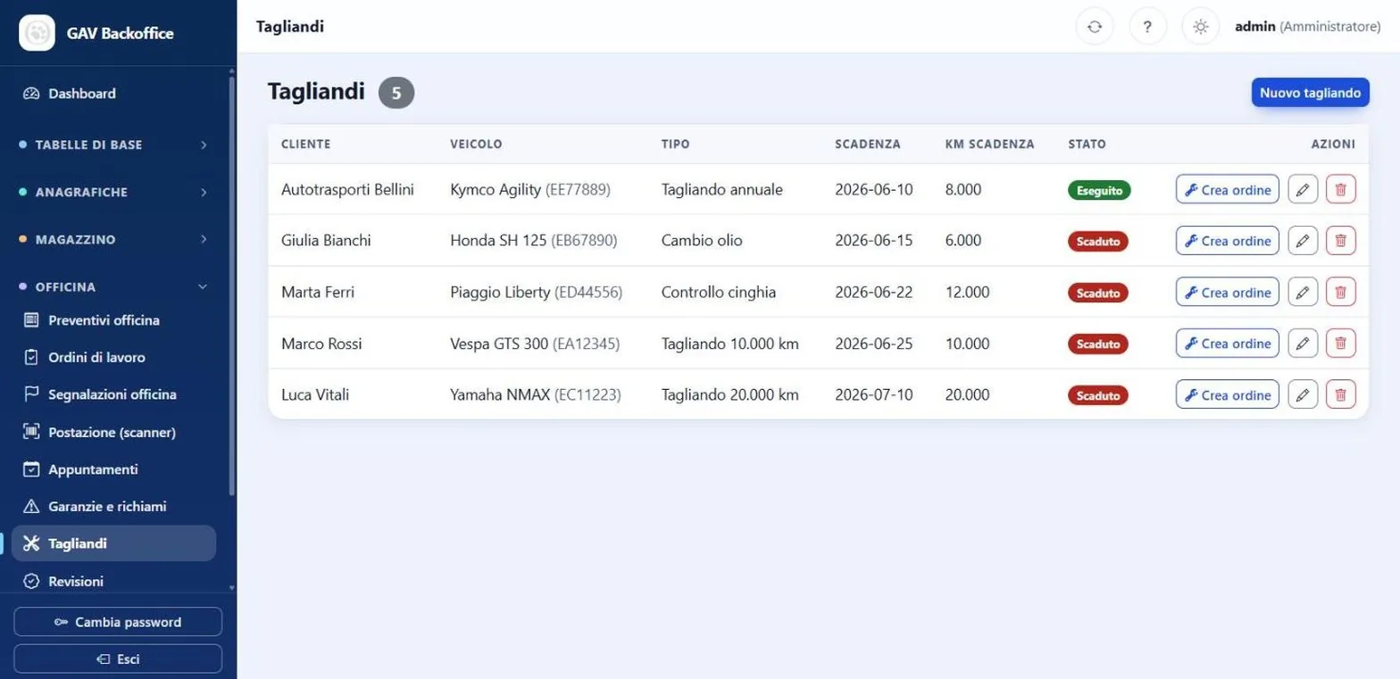Toggle the light/dark theme sun icon
Screen dimensions: 1400x679
1201,27
